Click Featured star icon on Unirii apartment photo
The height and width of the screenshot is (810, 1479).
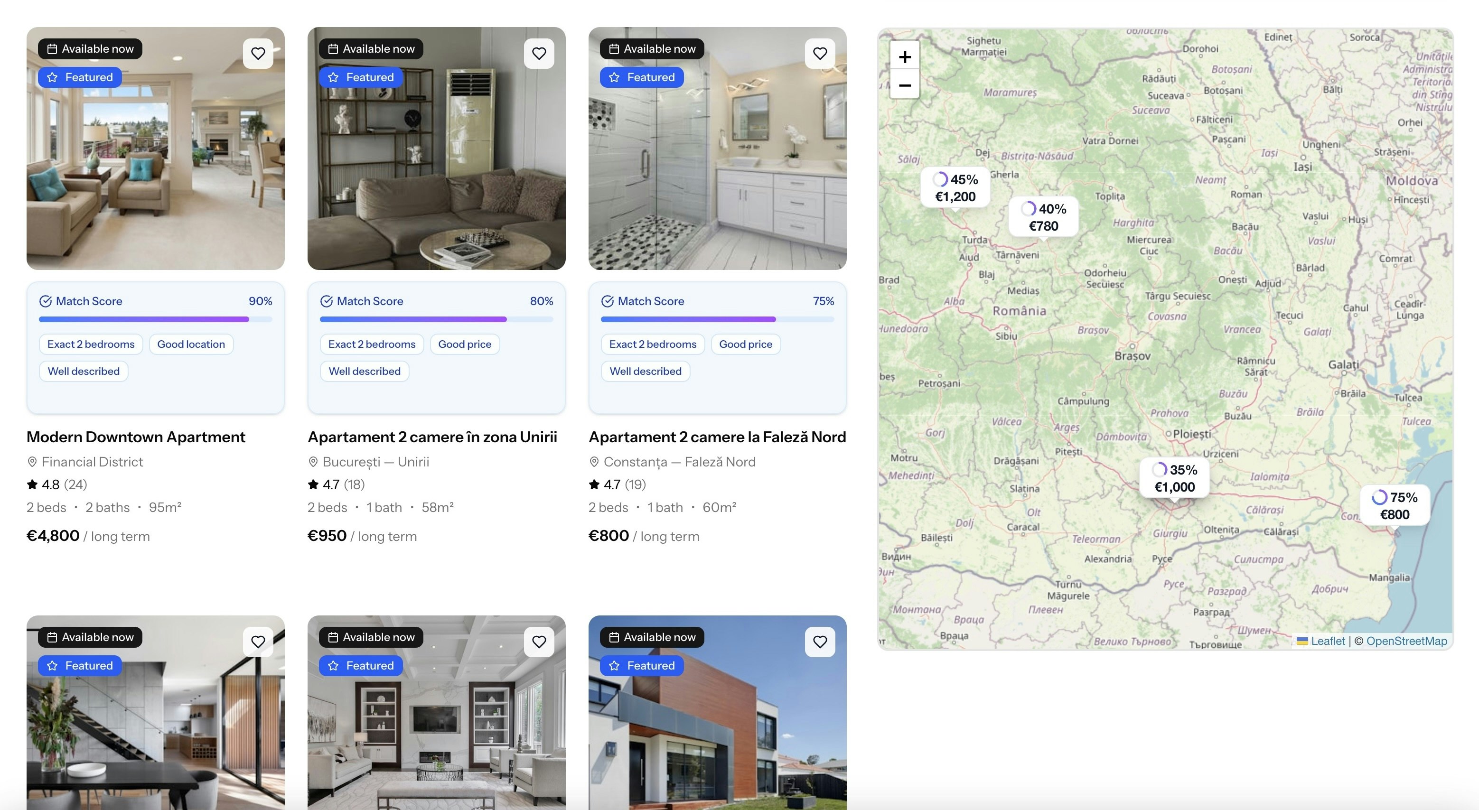pyautogui.click(x=333, y=77)
